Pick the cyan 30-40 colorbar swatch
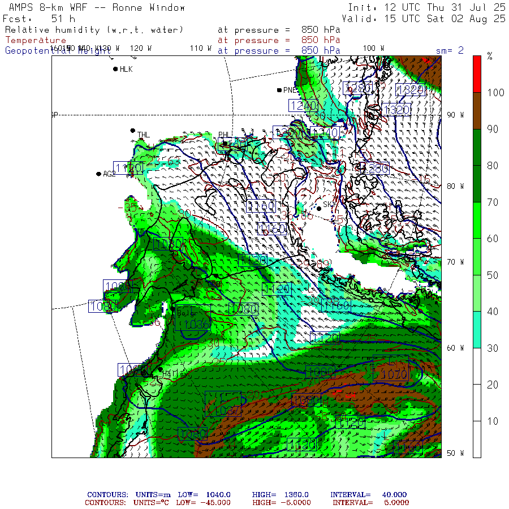This screenshot has width=509, height=509. pos(477,330)
